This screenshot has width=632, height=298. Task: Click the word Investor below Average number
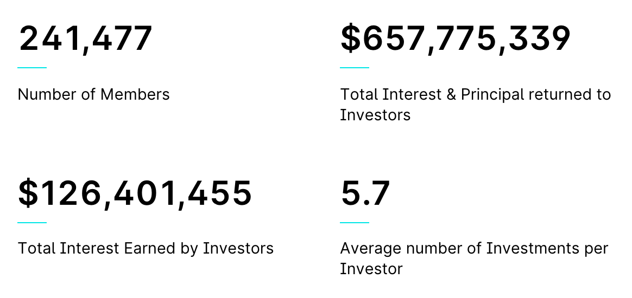(x=371, y=269)
